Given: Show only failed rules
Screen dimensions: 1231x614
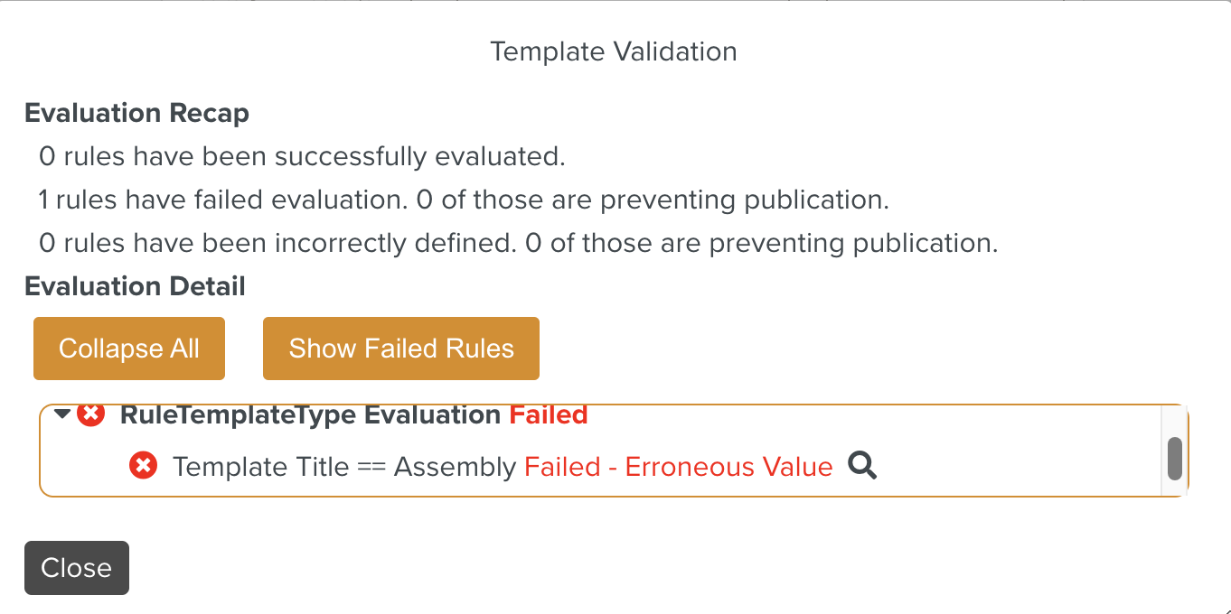Looking at the screenshot, I should tap(400, 348).
